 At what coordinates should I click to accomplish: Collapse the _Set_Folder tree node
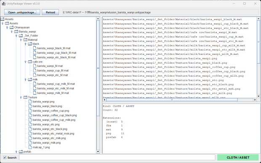tap(16, 36)
